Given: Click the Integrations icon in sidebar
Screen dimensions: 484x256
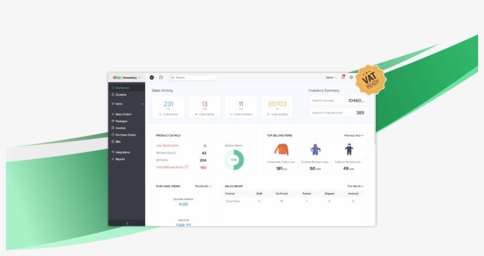Looking at the screenshot, I should click(113, 152).
